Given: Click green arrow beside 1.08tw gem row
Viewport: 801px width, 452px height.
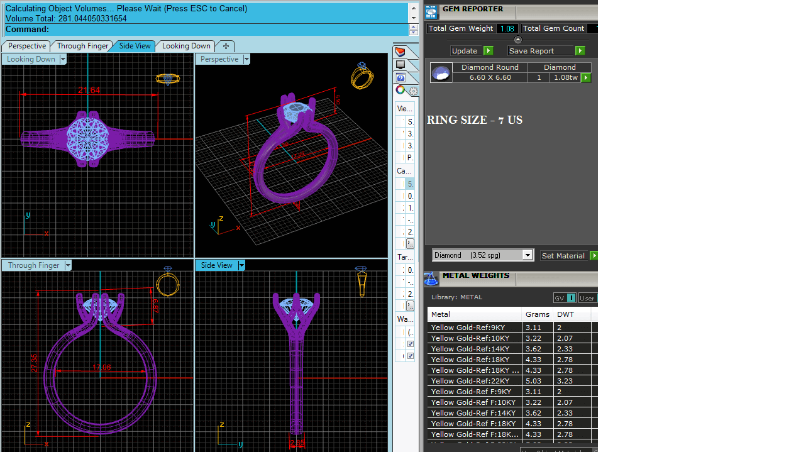Looking at the screenshot, I should coord(586,78).
